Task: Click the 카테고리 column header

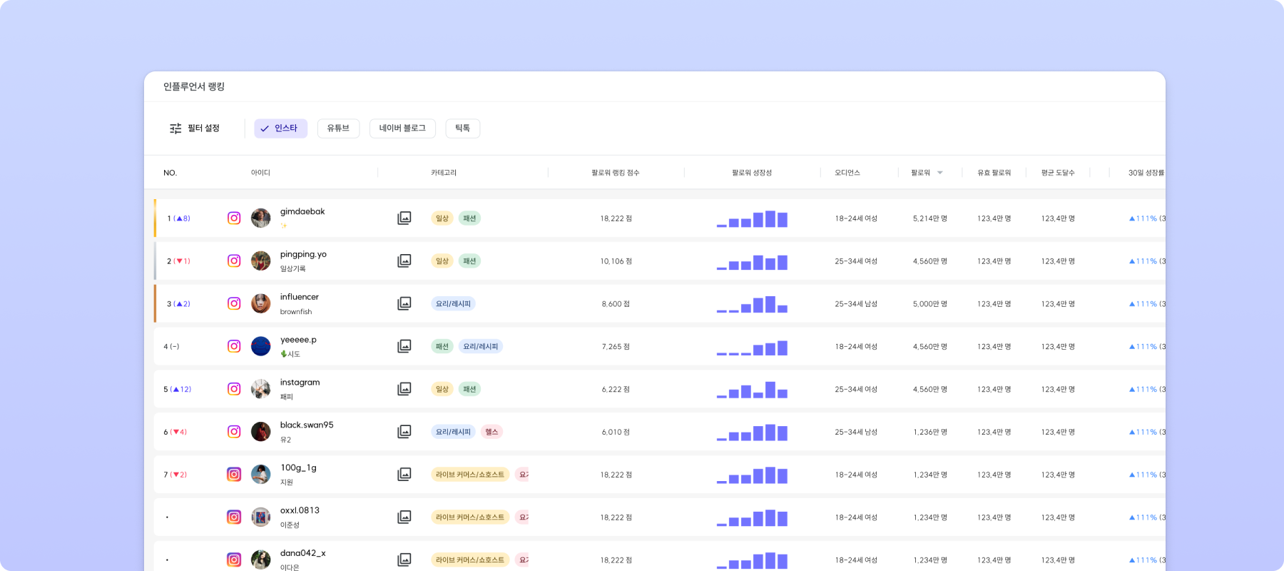Action: 444,173
